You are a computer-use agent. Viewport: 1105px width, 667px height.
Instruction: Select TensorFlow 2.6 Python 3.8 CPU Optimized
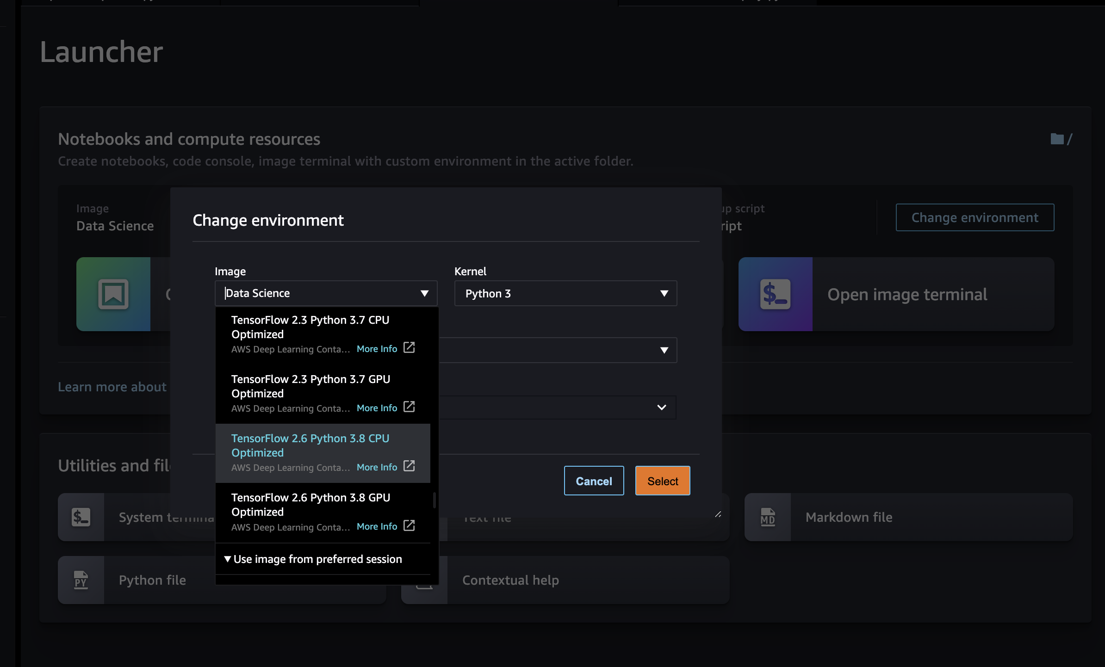pos(310,445)
